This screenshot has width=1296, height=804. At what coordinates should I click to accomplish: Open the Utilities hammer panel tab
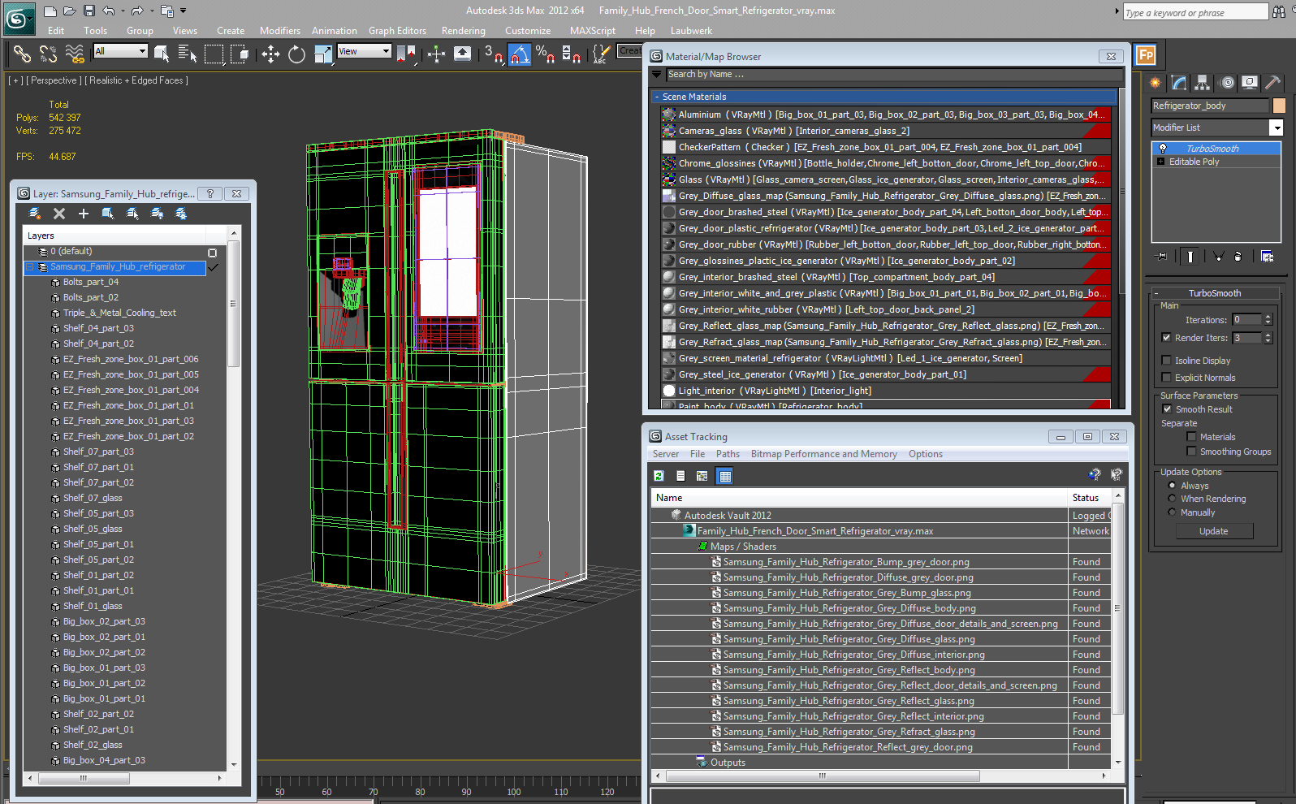[x=1273, y=83]
